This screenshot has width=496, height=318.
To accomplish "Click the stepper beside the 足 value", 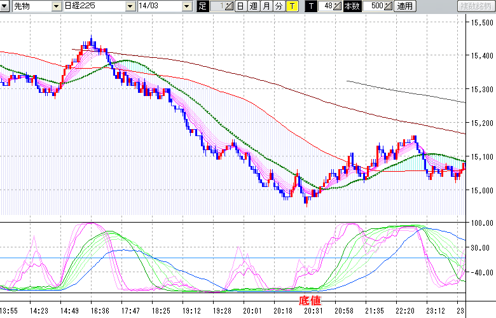I will [229, 6].
